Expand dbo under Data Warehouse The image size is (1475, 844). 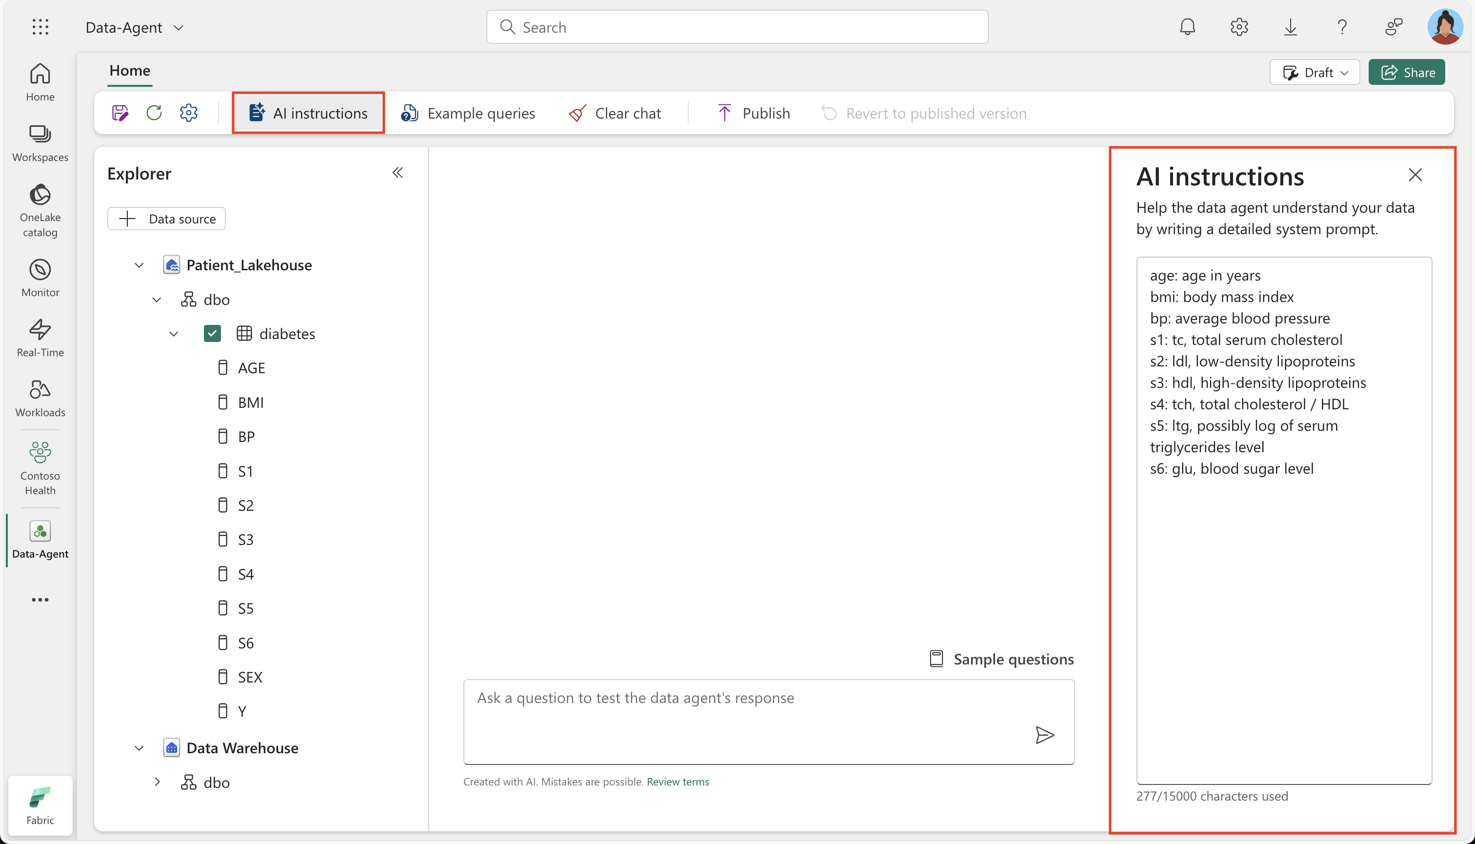tap(157, 782)
